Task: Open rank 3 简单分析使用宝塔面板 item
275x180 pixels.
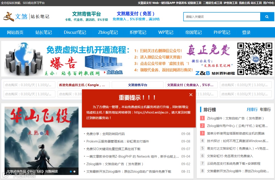Action: coord(236,134)
